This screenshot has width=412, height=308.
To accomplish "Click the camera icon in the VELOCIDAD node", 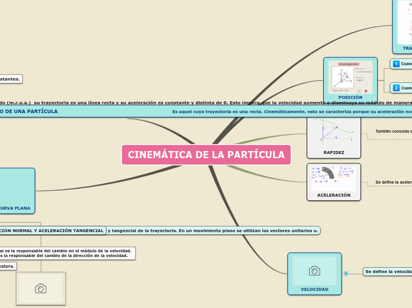I will point(314,271).
